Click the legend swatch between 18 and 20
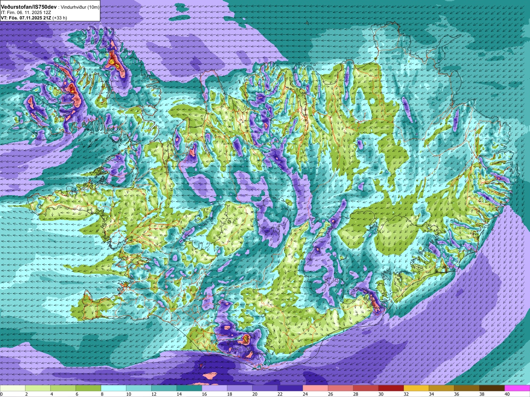530x397 pixels. tap(240, 388)
